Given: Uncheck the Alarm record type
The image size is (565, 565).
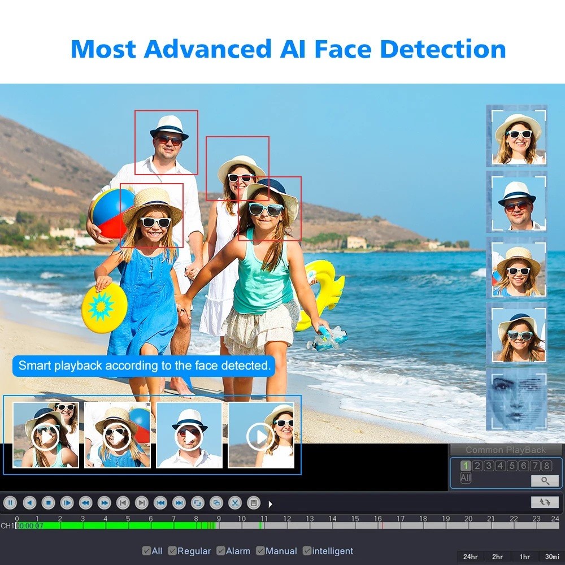Looking at the screenshot, I should click(221, 551).
